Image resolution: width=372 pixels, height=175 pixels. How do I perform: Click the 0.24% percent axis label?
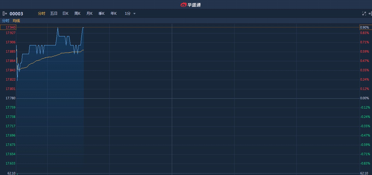pyautogui.click(x=365, y=79)
